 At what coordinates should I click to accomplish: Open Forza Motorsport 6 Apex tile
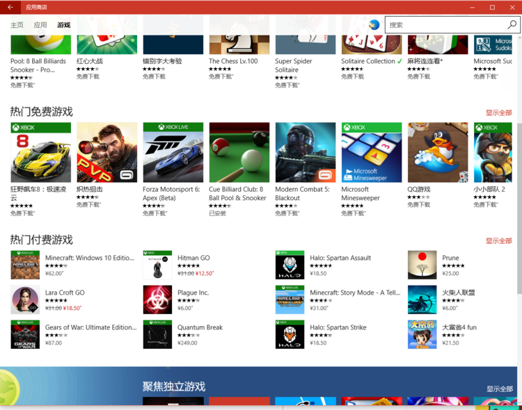tap(173, 152)
